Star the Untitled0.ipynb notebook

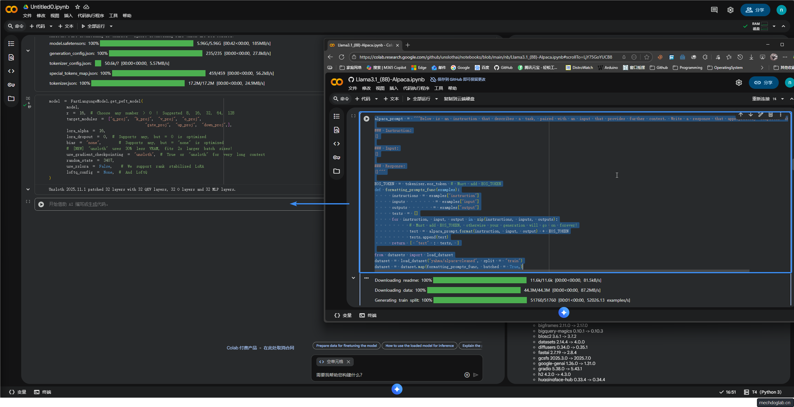click(x=78, y=7)
